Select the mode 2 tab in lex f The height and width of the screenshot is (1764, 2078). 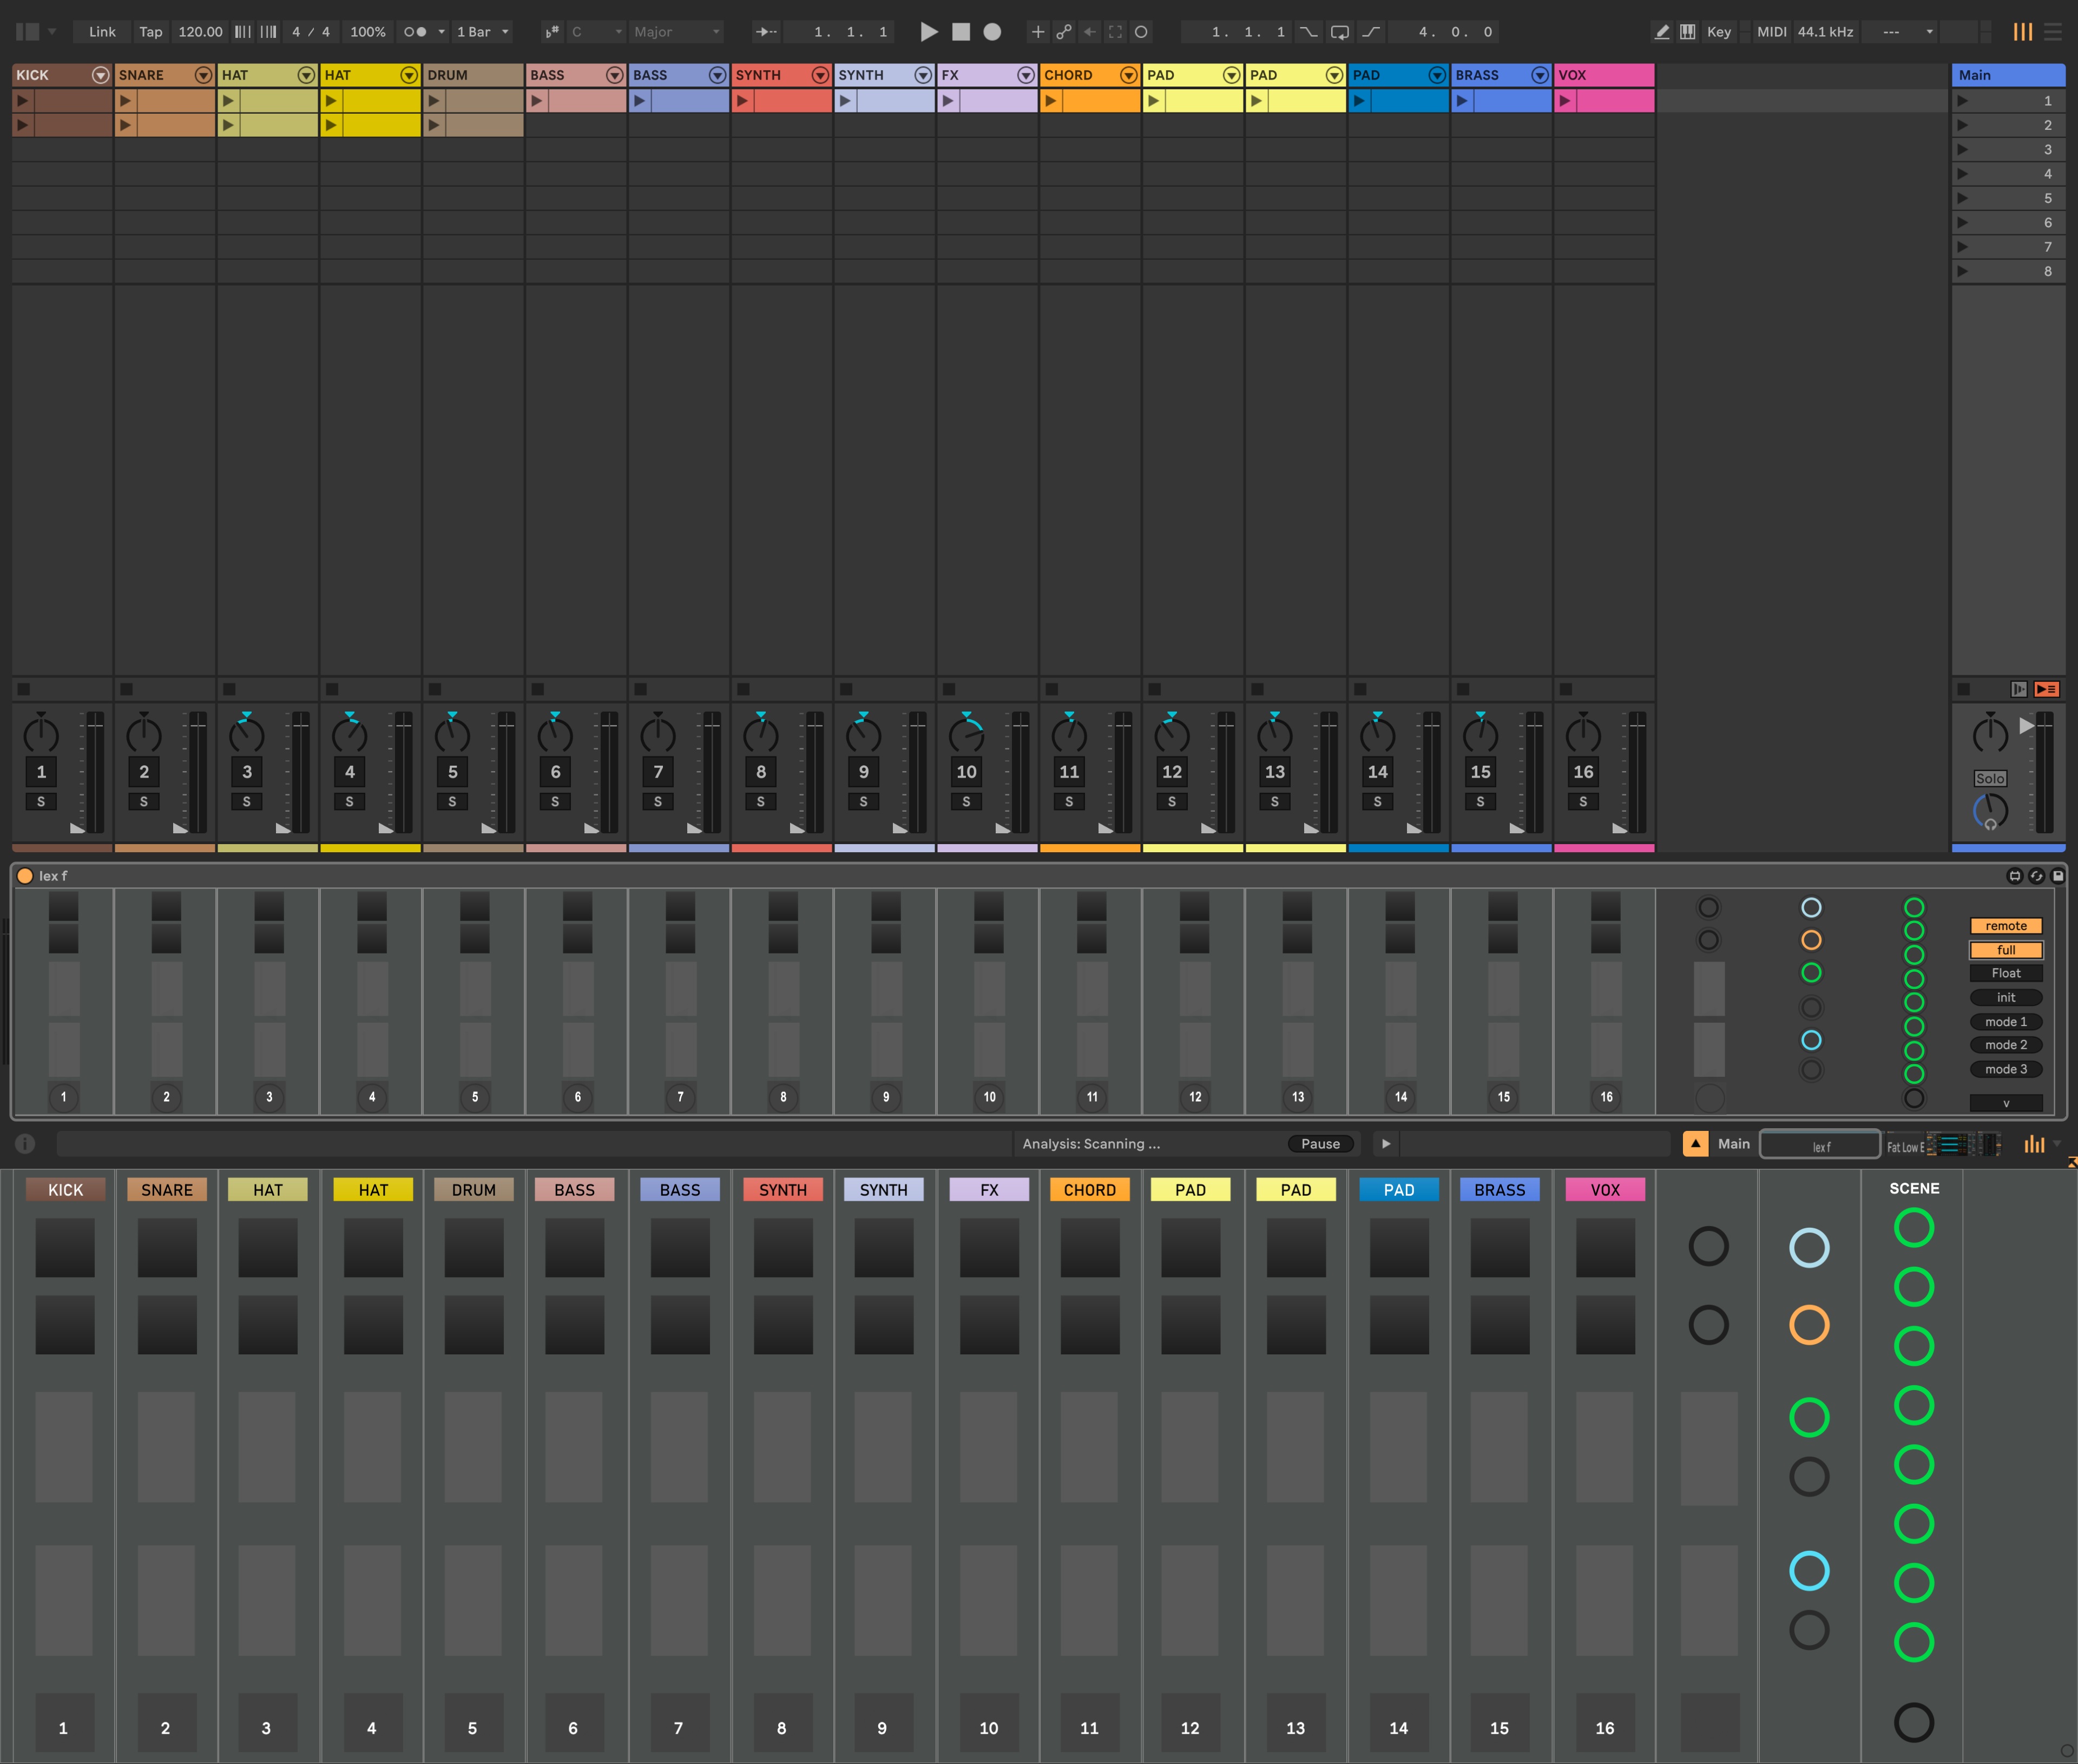(x=2006, y=1045)
